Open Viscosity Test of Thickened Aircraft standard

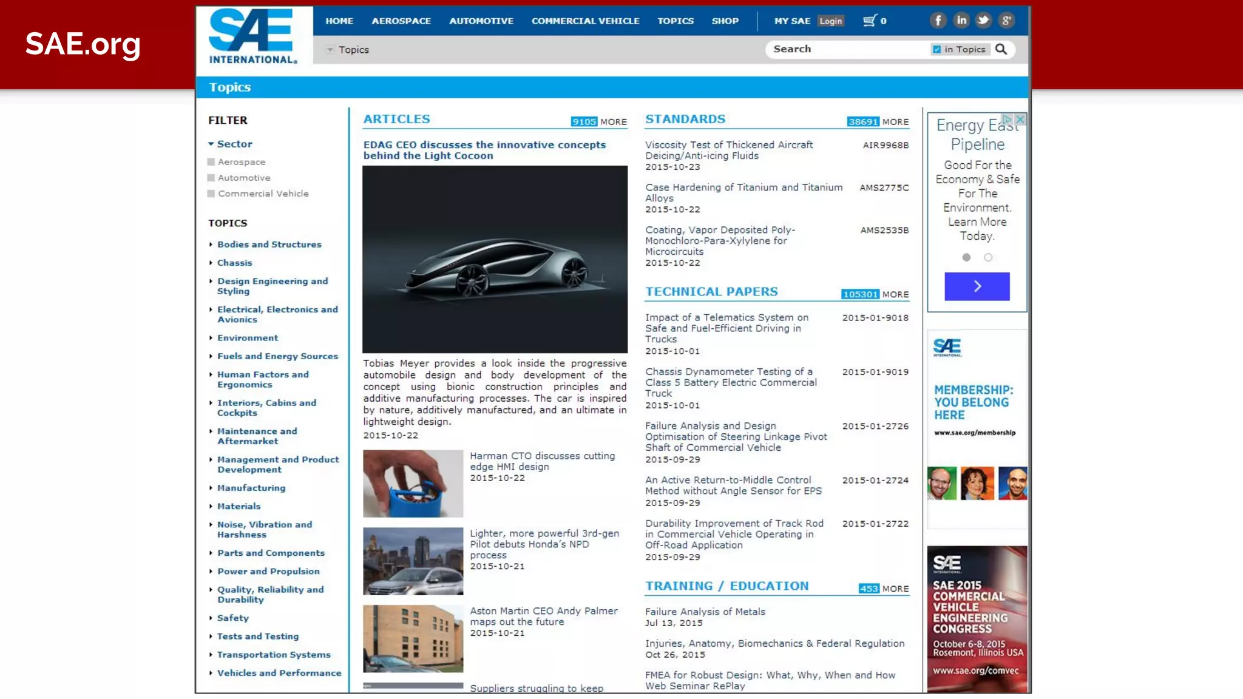tap(729, 150)
